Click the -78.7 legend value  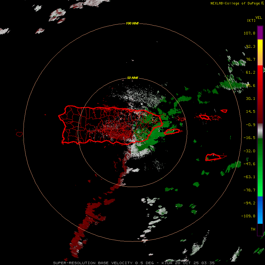(x=249, y=190)
